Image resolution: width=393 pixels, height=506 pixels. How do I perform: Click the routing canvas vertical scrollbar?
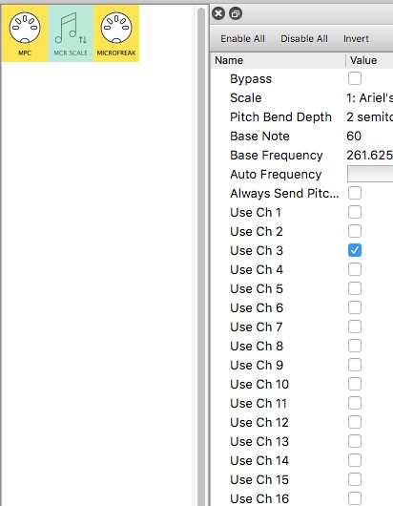point(201,257)
